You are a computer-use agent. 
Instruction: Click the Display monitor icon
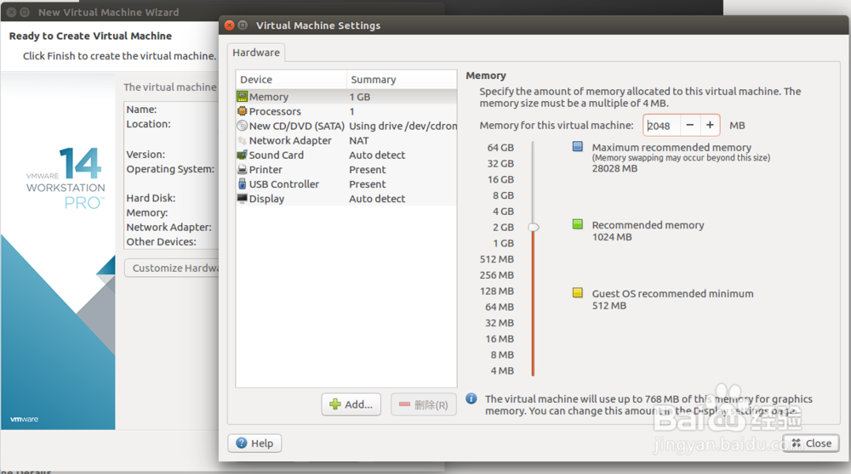tap(242, 198)
